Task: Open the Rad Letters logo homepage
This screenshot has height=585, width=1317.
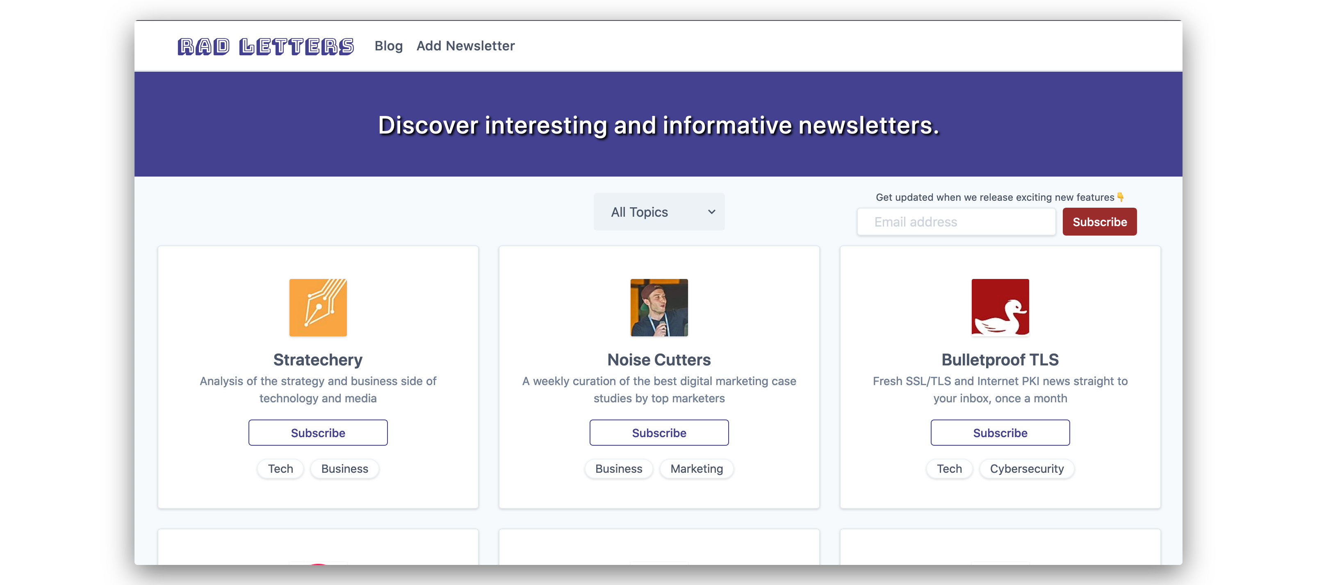Action: (x=266, y=46)
